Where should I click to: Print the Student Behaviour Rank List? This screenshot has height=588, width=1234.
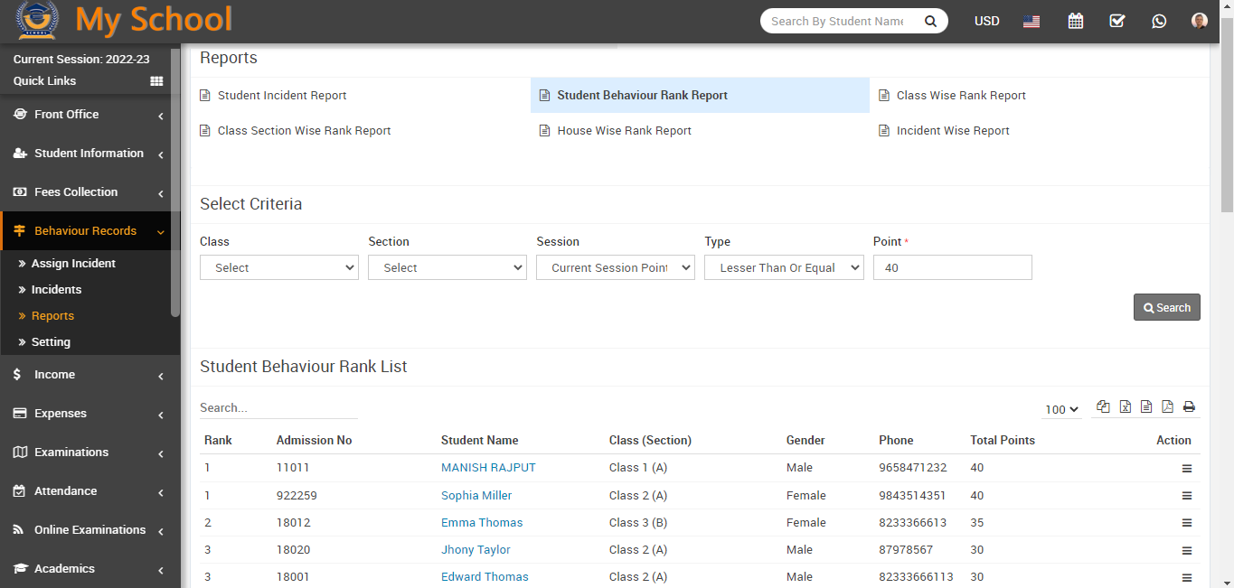tap(1189, 407)
